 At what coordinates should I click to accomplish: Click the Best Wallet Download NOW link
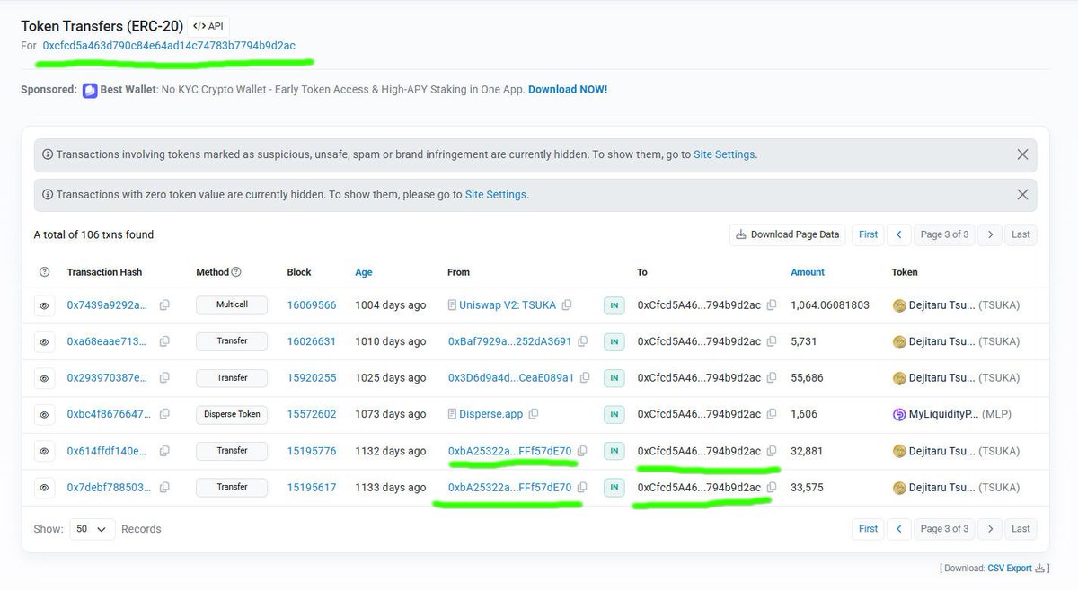pyautogui.click(x=568, y=90)
